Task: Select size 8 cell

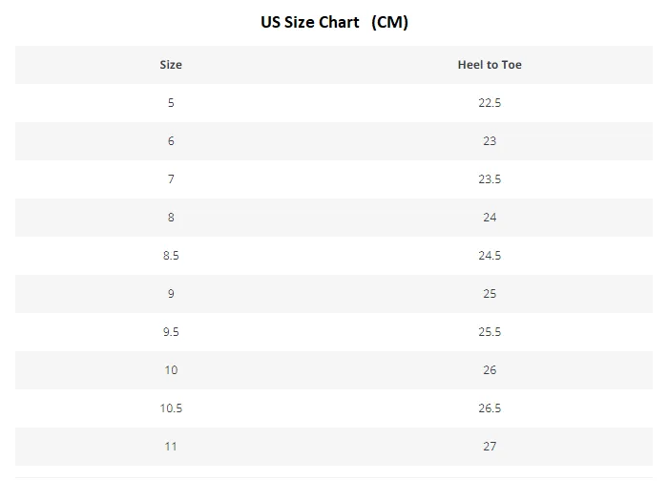Action: click(x=171, y=218)
